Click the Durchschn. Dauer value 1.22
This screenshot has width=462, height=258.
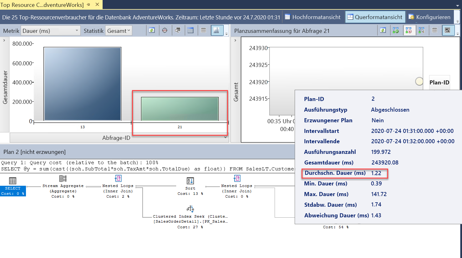tap(376, 173)
